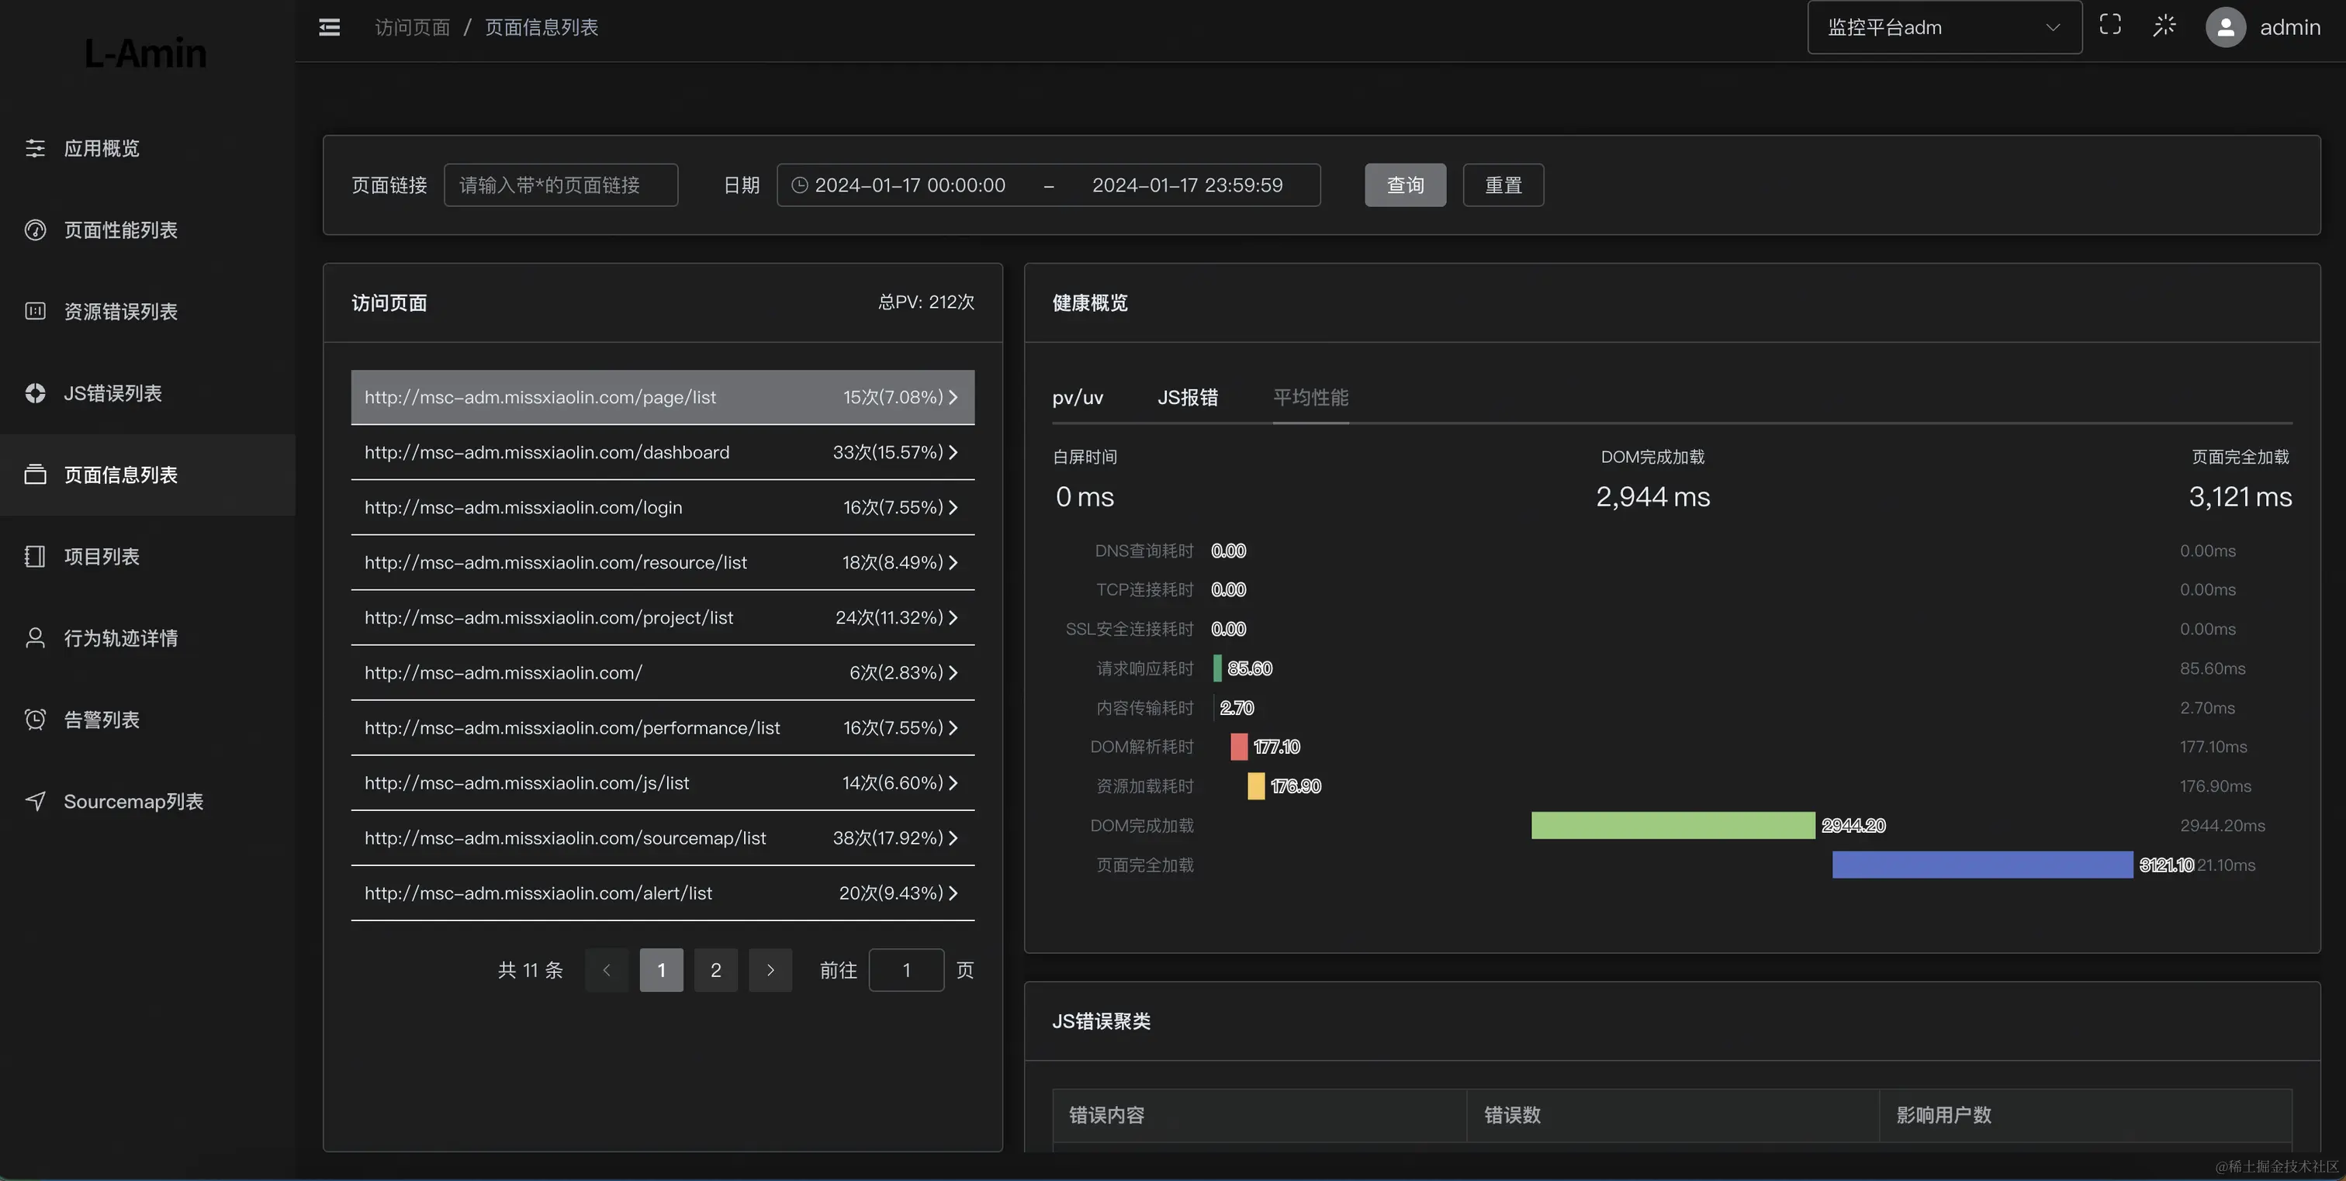
Task: Click the fullscreen icon in header
Action: coord(2110,26)
